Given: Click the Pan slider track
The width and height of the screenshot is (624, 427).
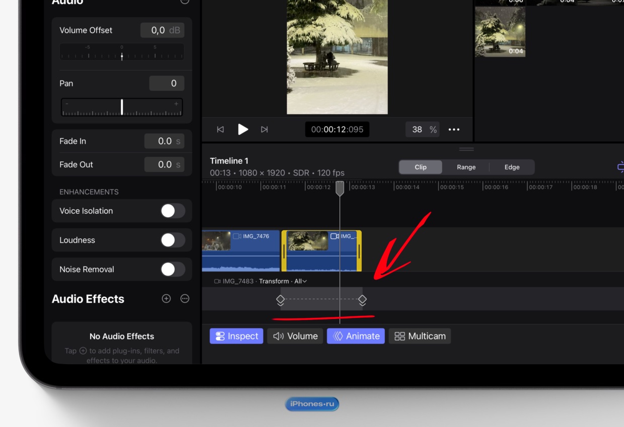Looking at the screenshot, I should coord(122,107).
